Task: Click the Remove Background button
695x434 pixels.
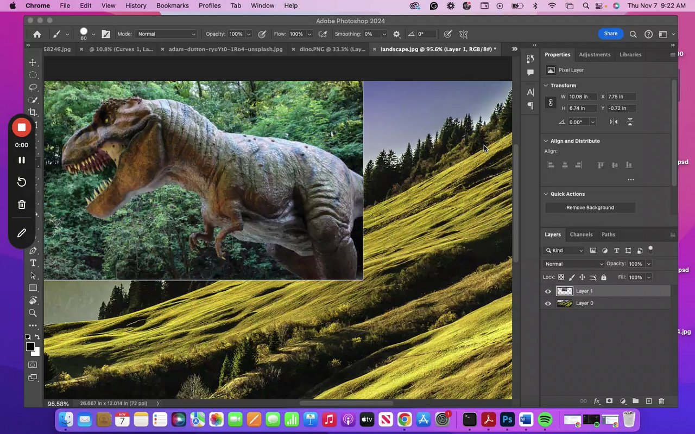Action: (x=590, y=208)
